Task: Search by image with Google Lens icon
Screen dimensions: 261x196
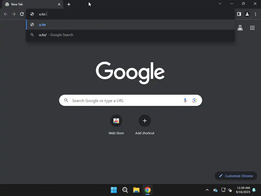Action: pos(194,100)
